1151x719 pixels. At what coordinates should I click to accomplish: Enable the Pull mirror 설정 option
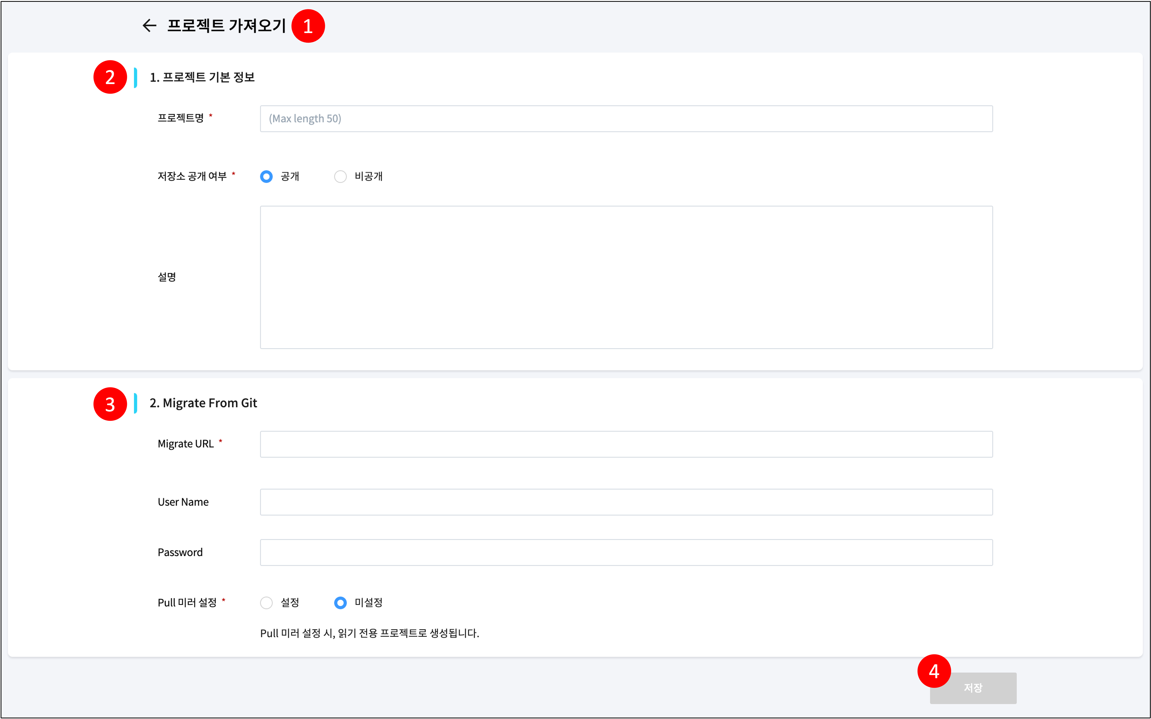tap(267, 603)
